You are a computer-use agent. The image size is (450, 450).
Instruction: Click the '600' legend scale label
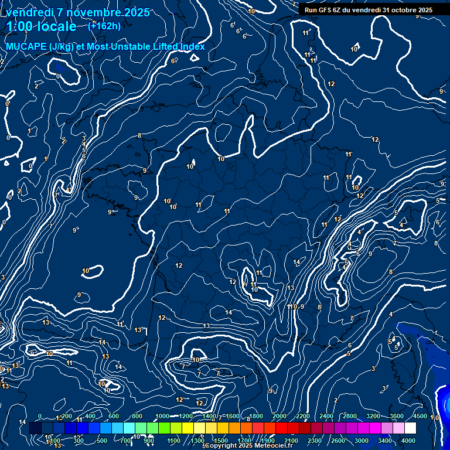tap(113, 417)
